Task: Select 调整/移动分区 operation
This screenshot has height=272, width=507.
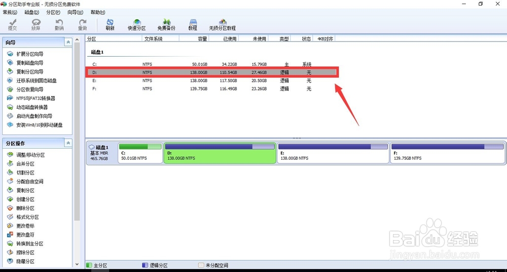Action: pos(26,155)
